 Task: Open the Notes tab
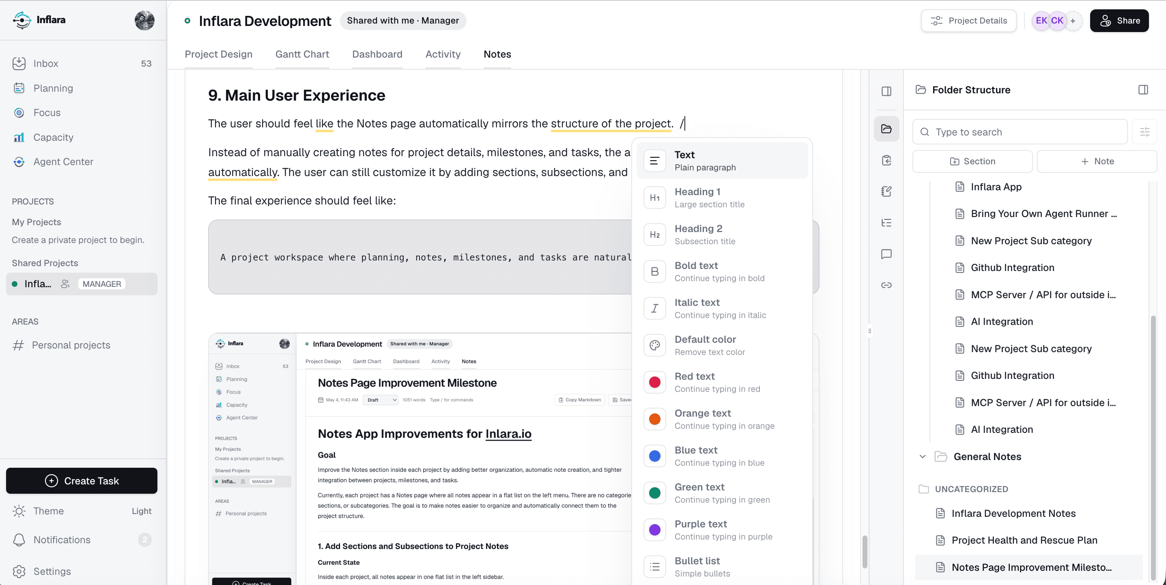(497, 54)
